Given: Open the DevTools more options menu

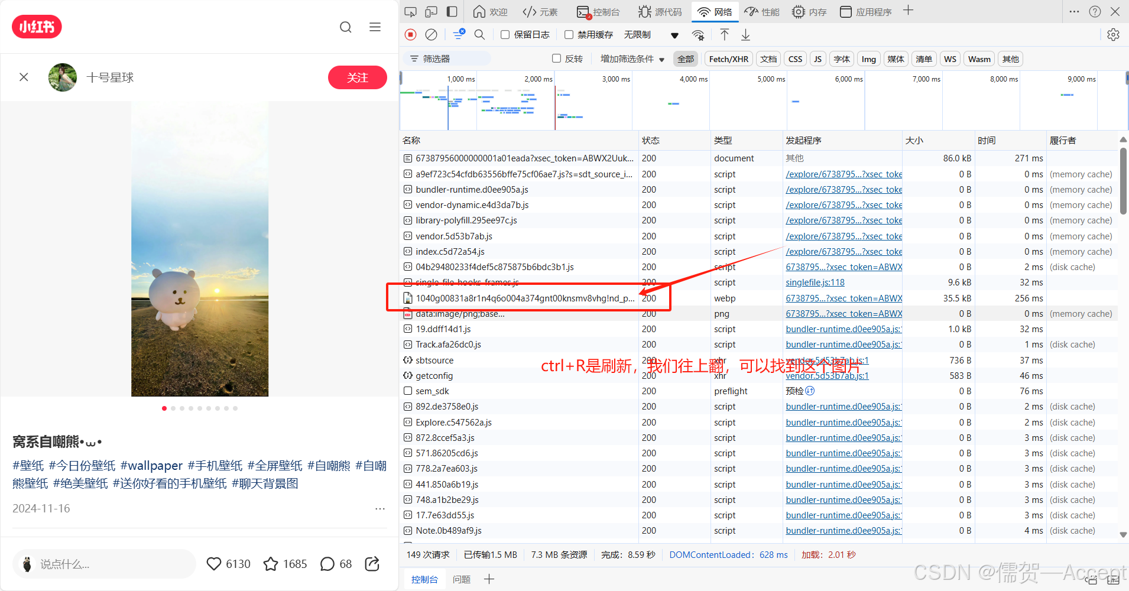Looking at the screenshot, I should click(x=1075, y=11).
